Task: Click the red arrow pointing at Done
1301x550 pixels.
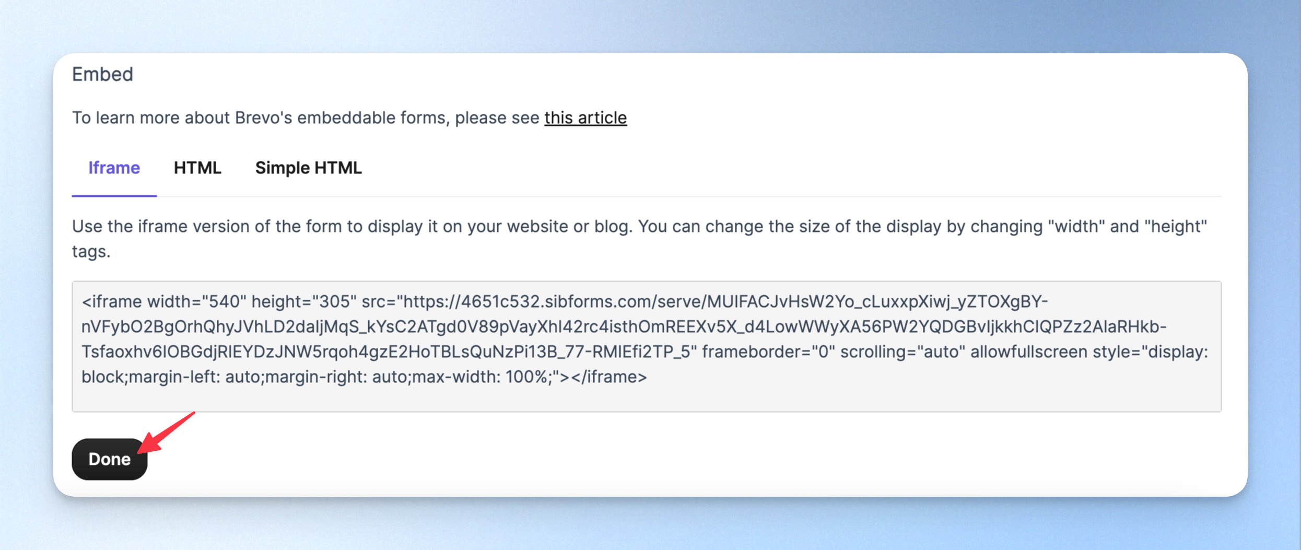Action: point(167,431)
